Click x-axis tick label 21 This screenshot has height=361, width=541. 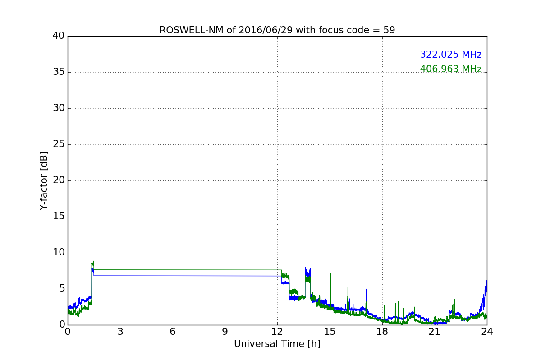point(435,331)
